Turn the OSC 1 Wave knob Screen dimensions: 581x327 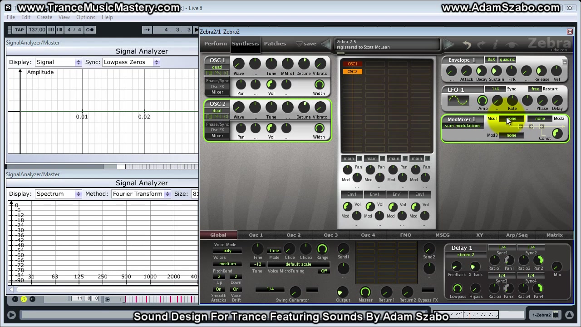click(x=238, y=64)
